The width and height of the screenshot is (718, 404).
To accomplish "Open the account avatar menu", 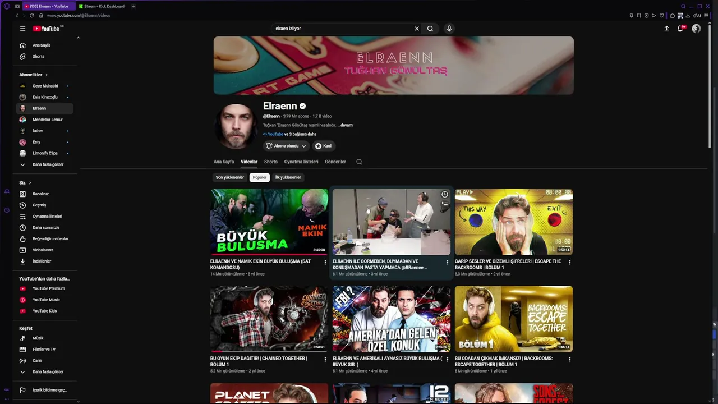I will (x=696, y=29).
